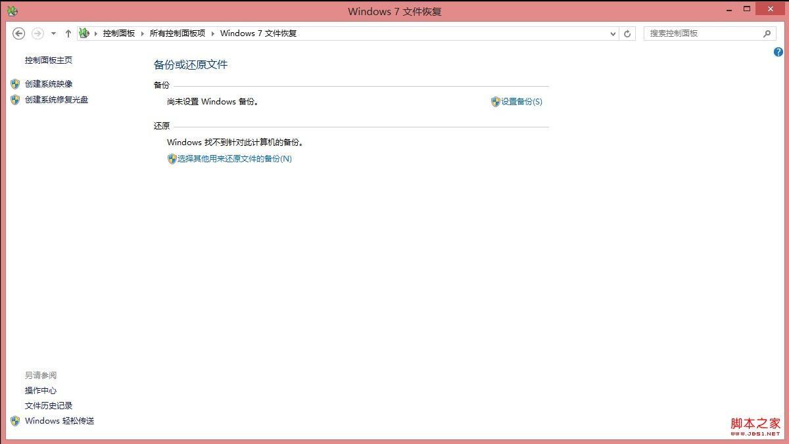Click shield icon beside 创建系统修复光盘

click(15, 100)
